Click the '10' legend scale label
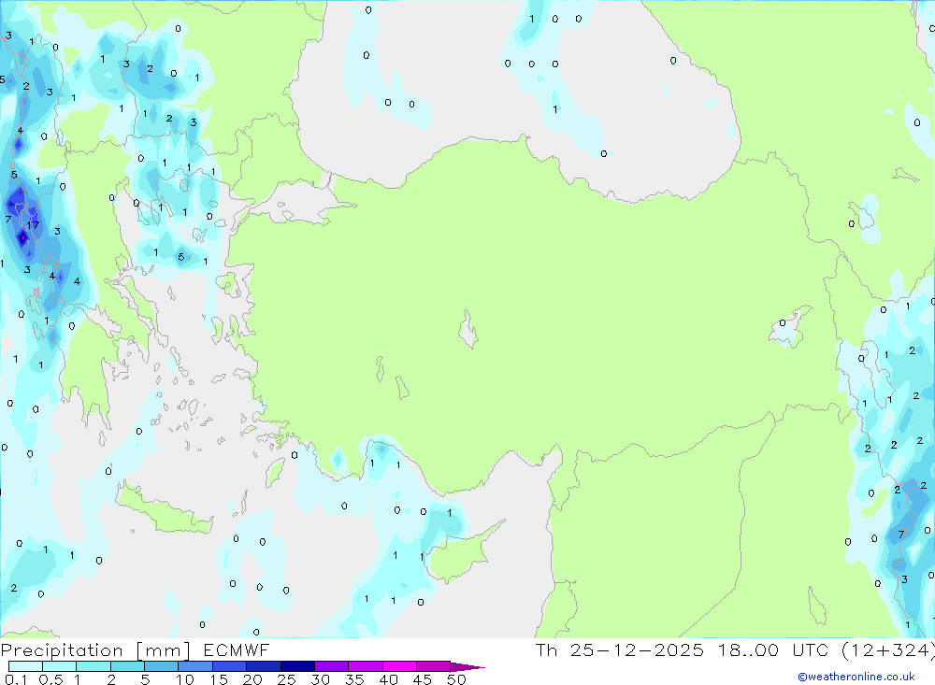Screen dimensions: 935x685 pos(185,679)
